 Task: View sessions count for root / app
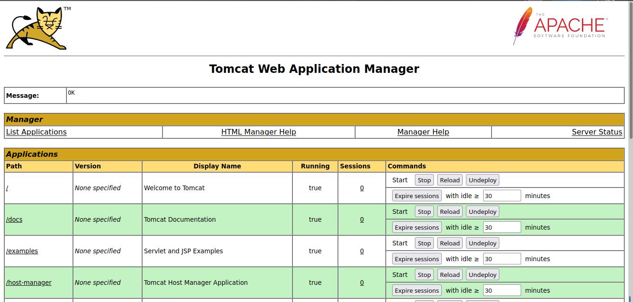[x=362, y=188]
